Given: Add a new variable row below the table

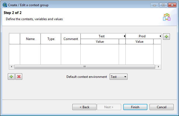Looking at the screenshot, I should [x=11, y=77].
